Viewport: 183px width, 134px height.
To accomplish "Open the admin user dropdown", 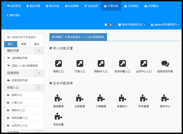I will tap(165, 25).
